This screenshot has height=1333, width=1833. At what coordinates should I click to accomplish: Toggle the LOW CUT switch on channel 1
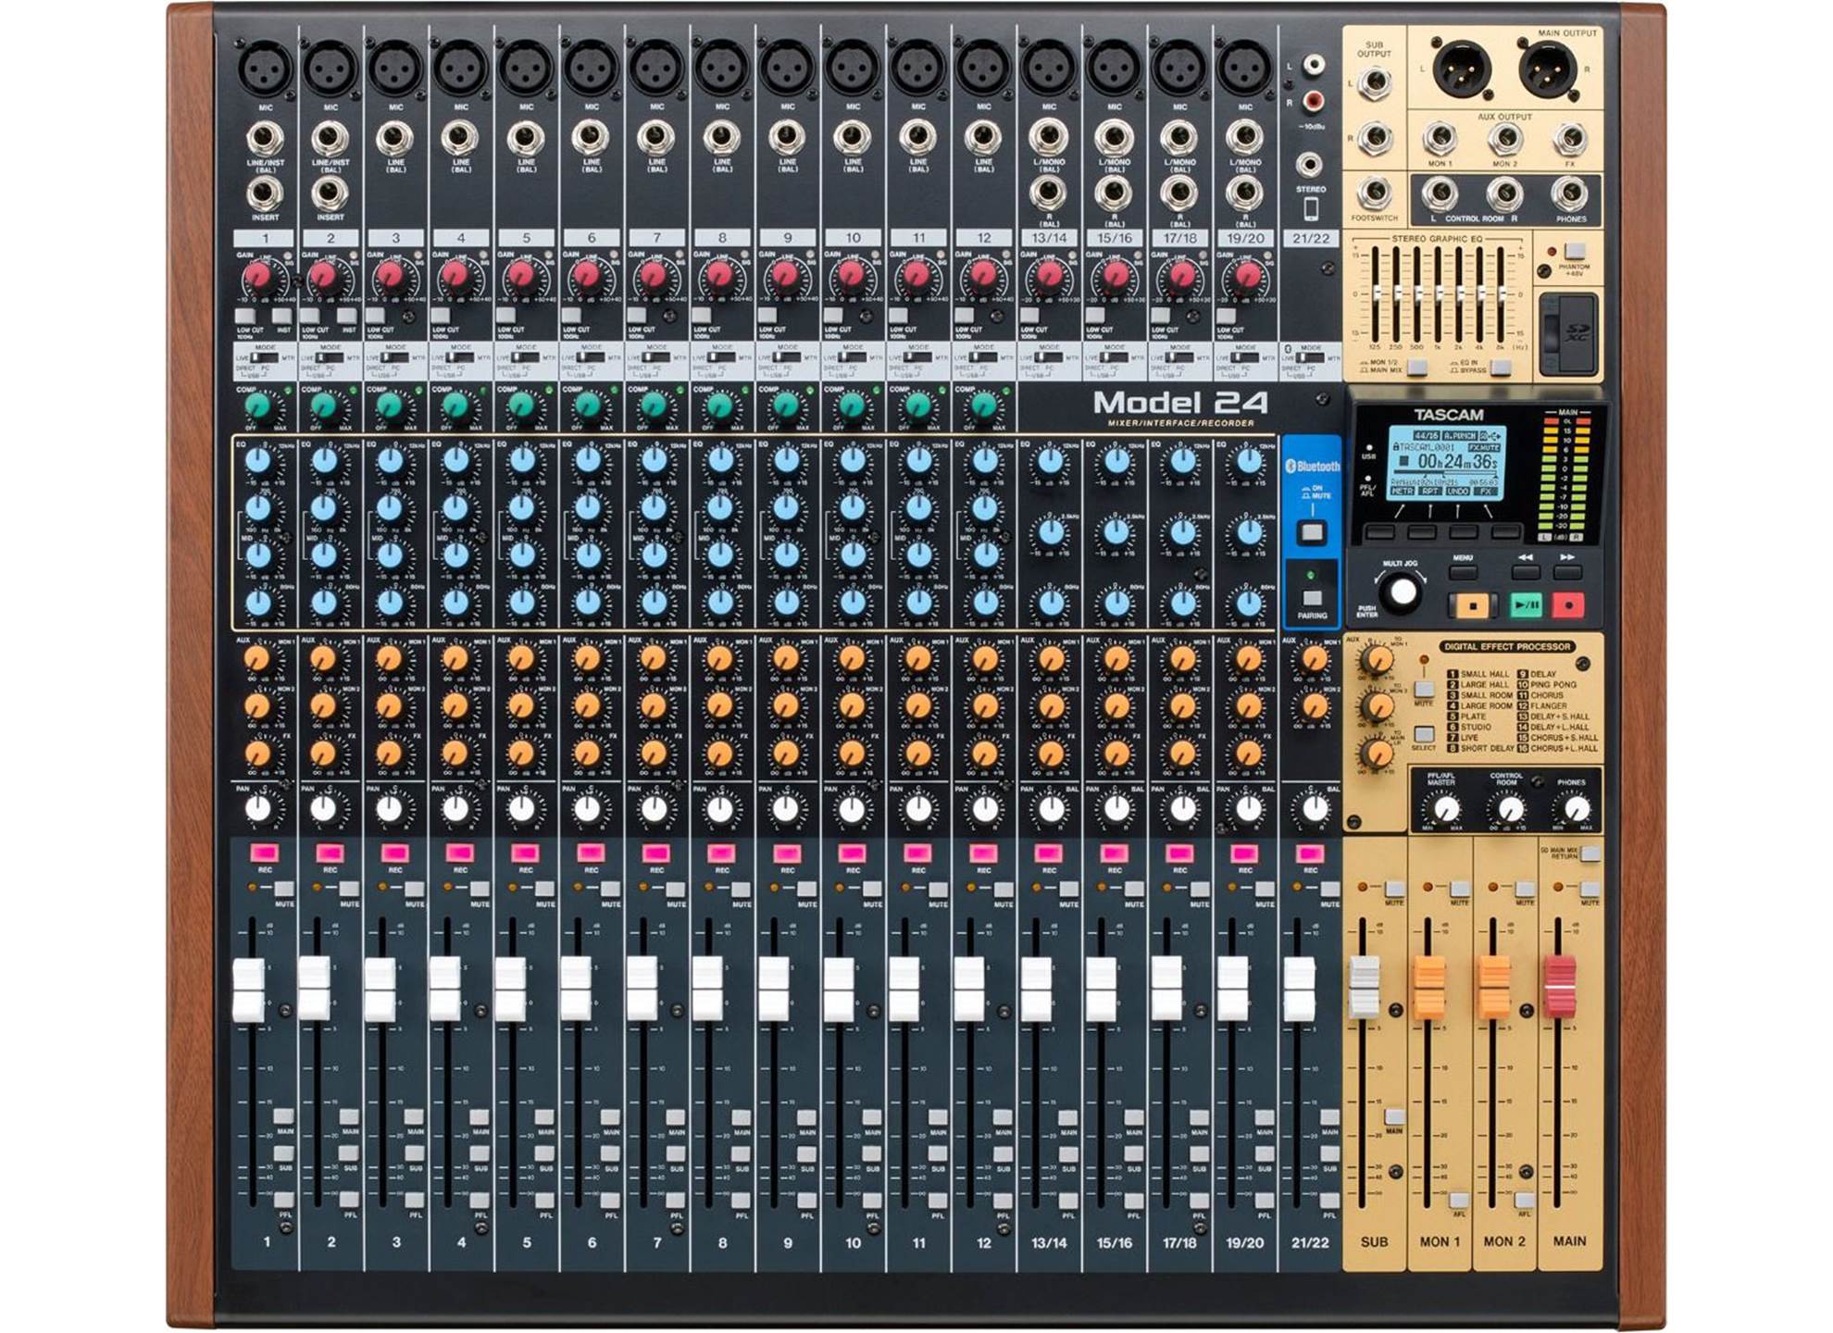(x=244, y=316)
